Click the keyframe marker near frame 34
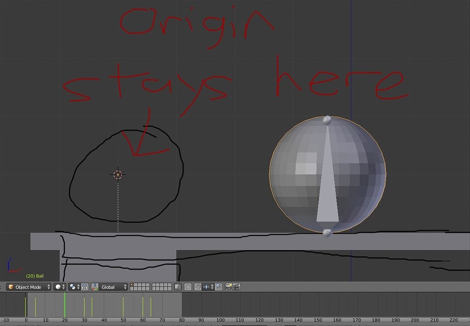Screen dimensions: 470x326 (x=92, y=307)
